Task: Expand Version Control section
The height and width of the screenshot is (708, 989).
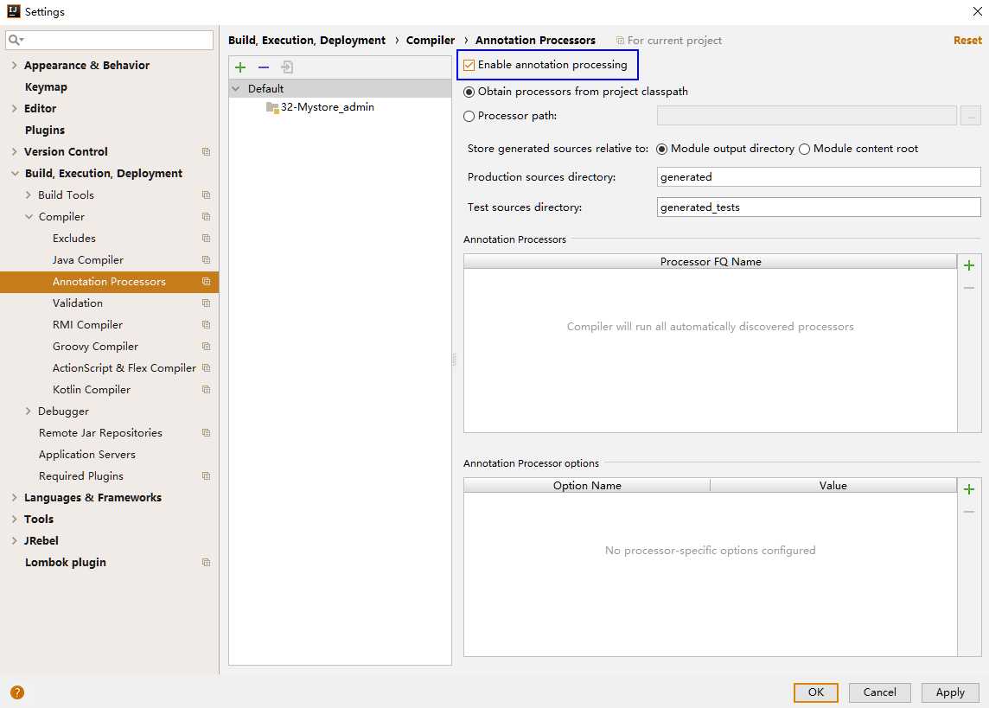Action: tap(14, 151)
